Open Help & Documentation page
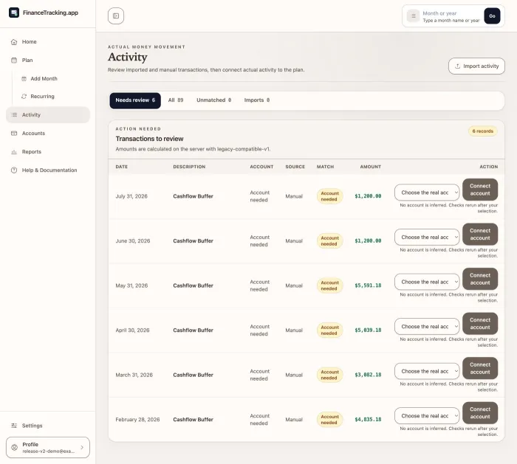 [x=48, y=170]
